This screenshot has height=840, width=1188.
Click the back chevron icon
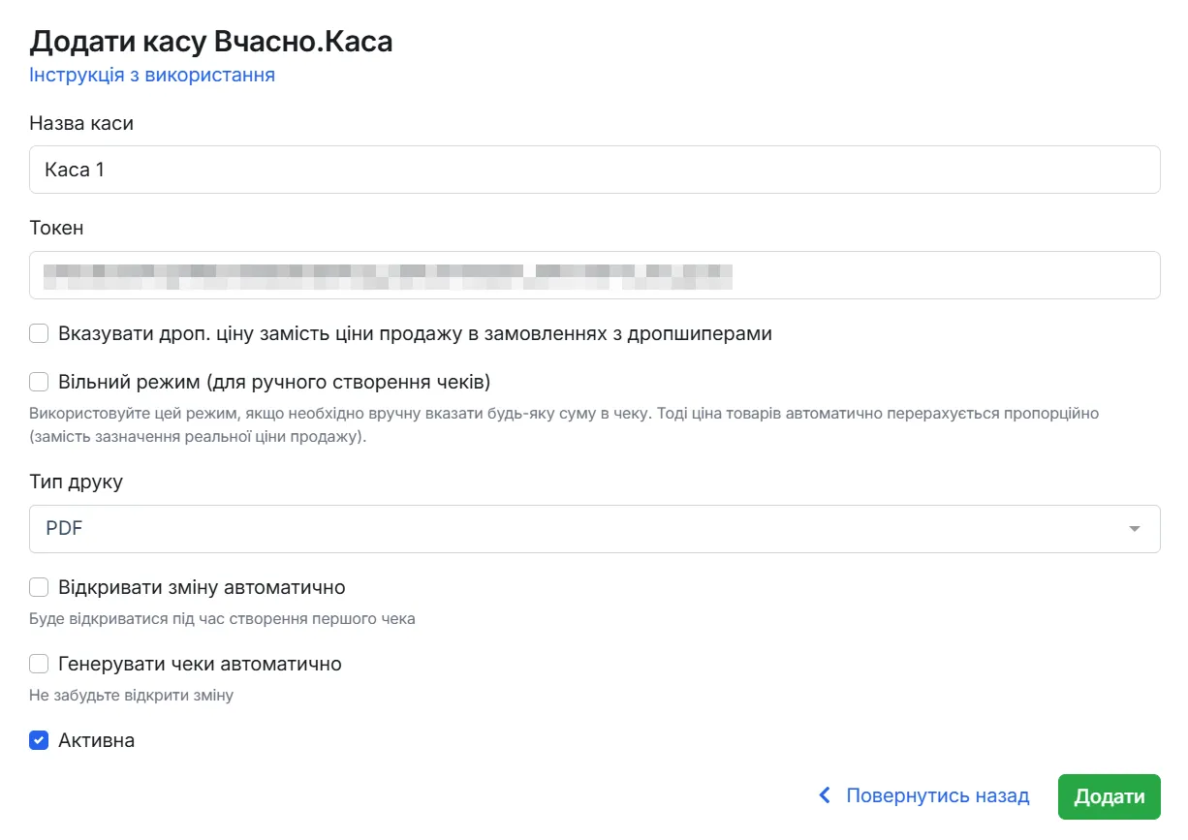825,795
